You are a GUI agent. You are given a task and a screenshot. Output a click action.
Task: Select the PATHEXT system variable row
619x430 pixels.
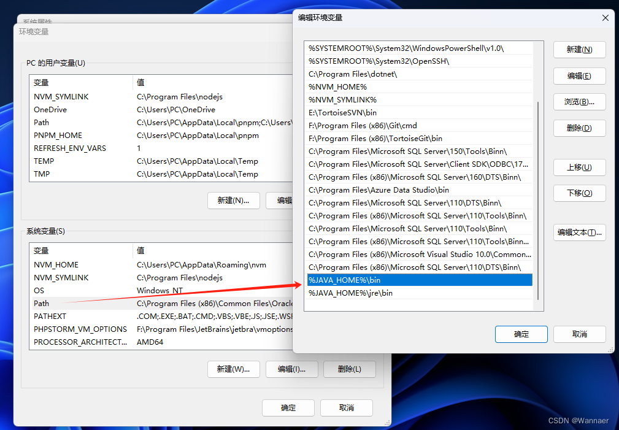point(161,317)
